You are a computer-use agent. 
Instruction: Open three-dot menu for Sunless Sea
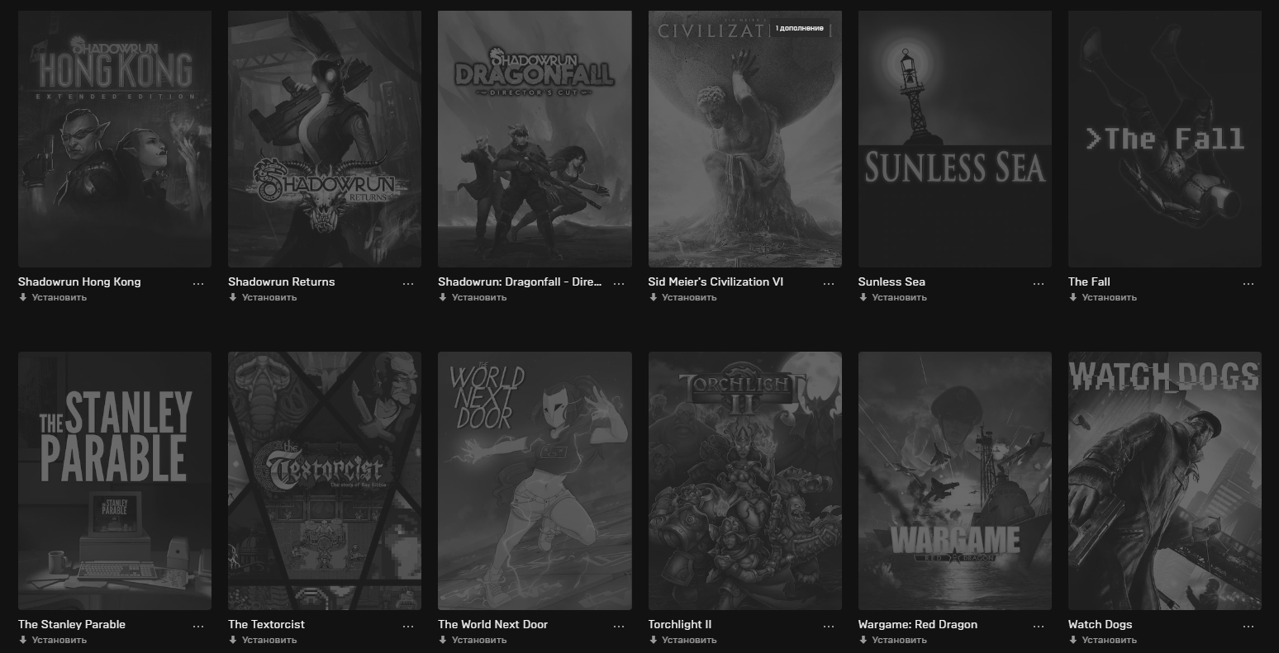(1039, 283)
